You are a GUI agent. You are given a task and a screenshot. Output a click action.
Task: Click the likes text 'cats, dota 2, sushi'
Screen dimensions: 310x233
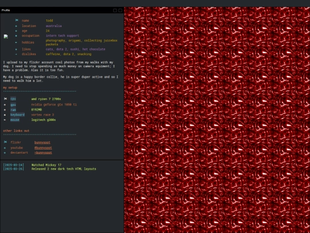click(76, 49)
